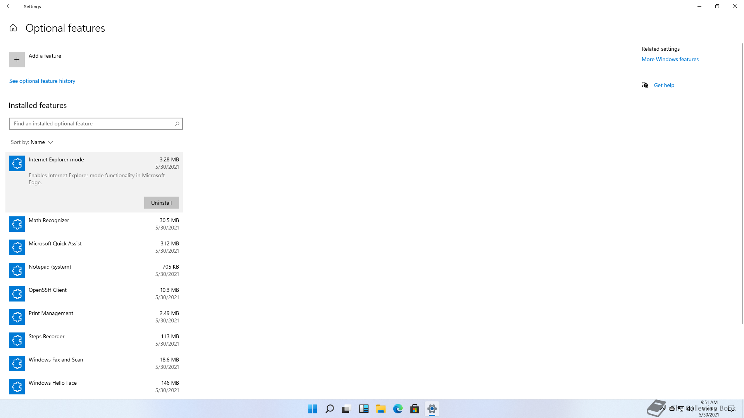The width and height of the screenshot is (744, 418).
Task: Click the Related settings heading
Action: (x=661, y=49)
